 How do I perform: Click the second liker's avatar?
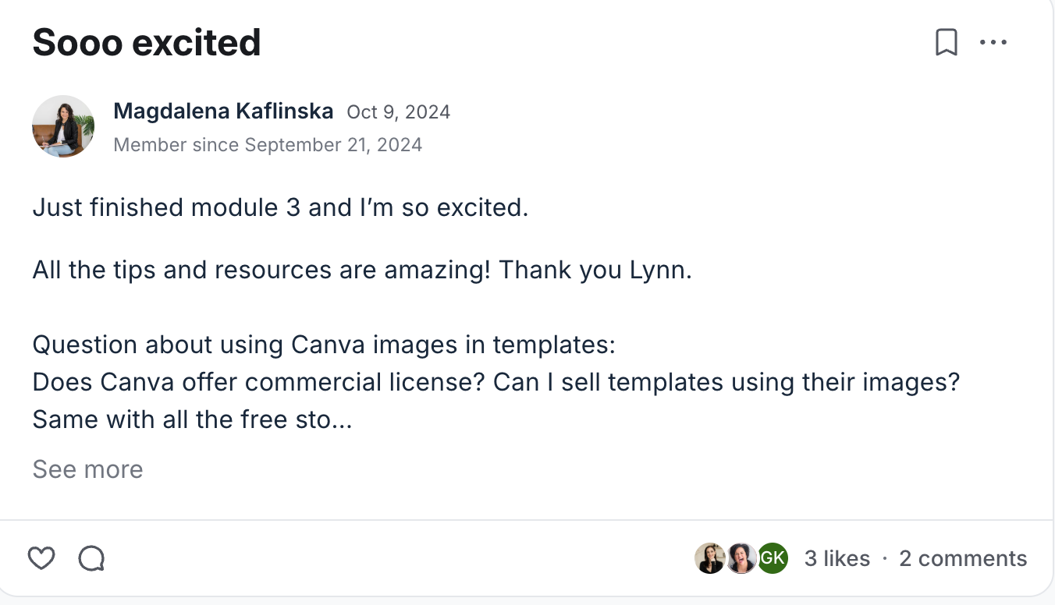741,558
